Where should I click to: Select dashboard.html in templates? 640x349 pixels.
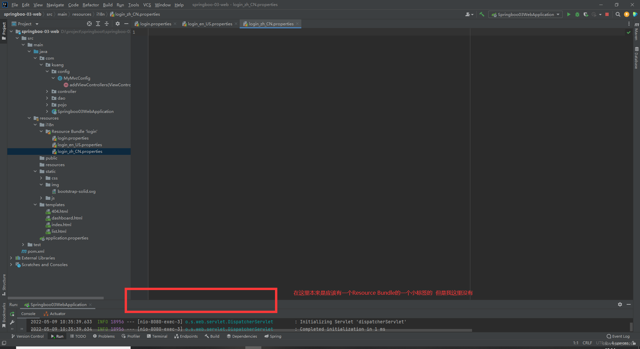click(x=67, y=218)
